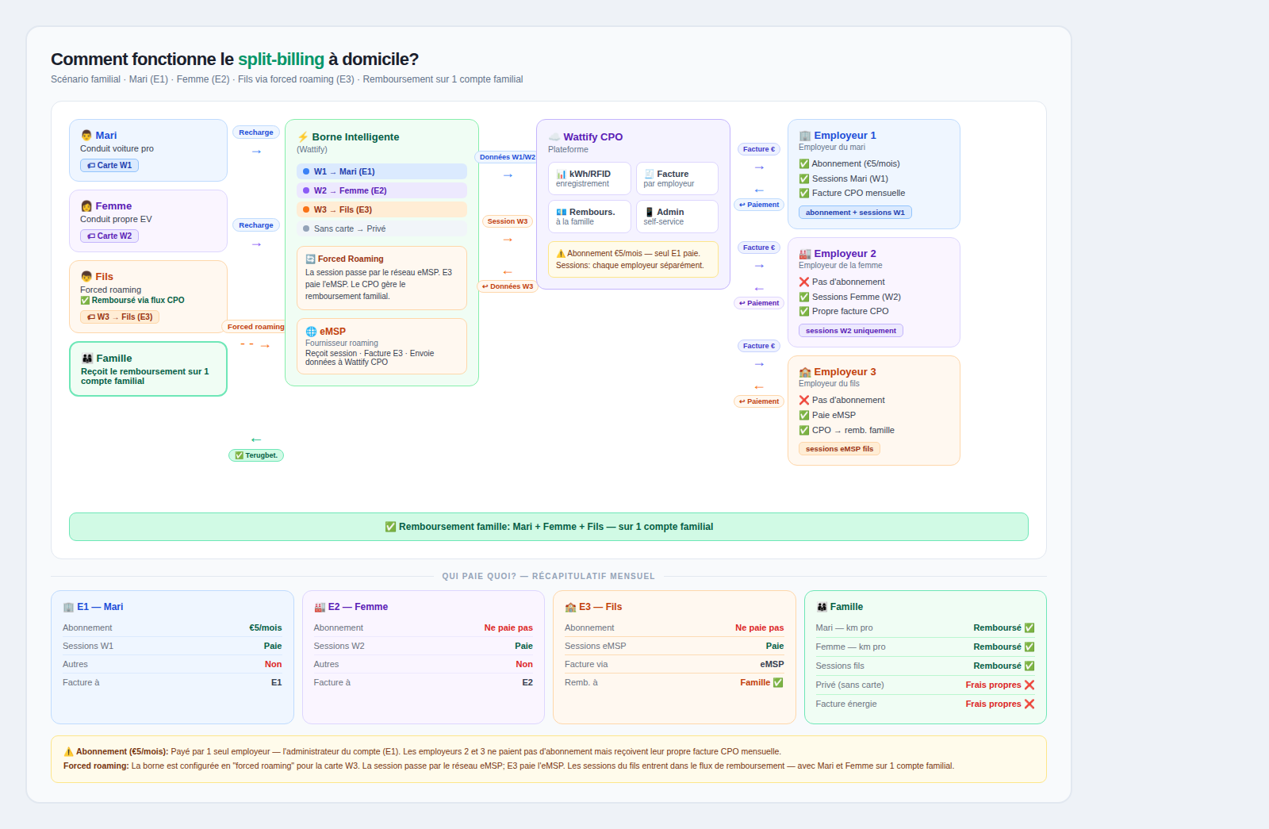
Task: Click the sessions eMSP fils tag
Action: click(839, 449)
